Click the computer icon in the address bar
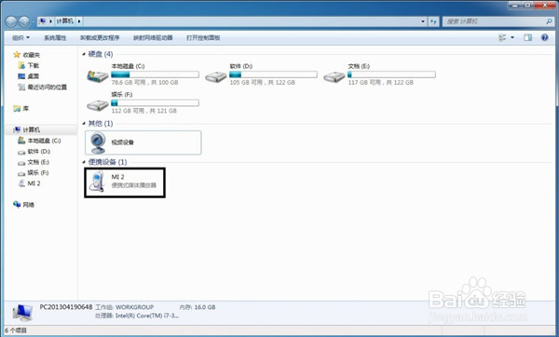The width and height of the screenshot is (559, 337). 42,21
